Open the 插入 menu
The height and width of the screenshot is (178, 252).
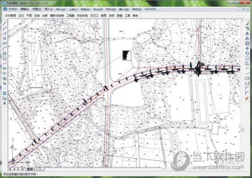[x=49, y=9]
